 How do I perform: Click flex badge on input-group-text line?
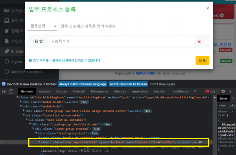pyautogui.click(x=94, y=133)
